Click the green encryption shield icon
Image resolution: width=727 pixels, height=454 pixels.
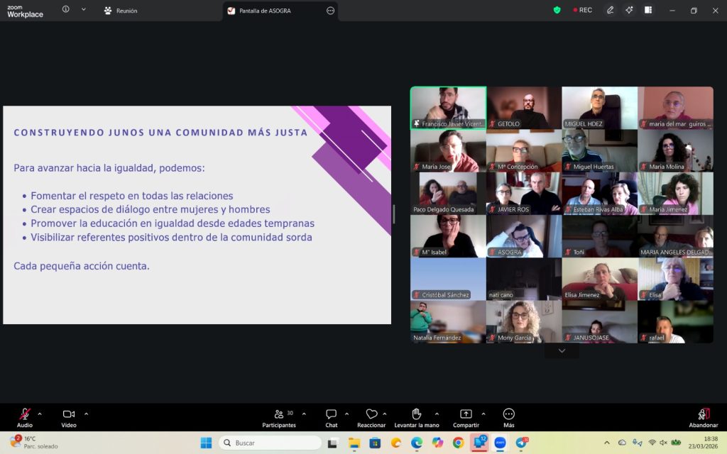click(x=557, y=10)
